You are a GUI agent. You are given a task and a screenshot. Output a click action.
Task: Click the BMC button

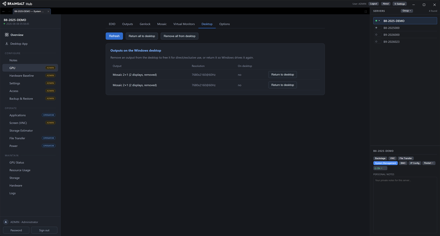pyautogui.click(x=403, y=163)
